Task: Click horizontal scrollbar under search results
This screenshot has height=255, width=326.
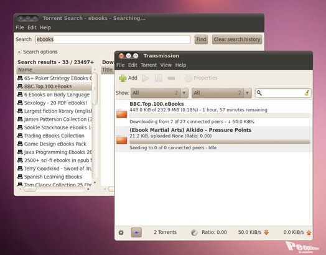Action: tap(30, 189)
